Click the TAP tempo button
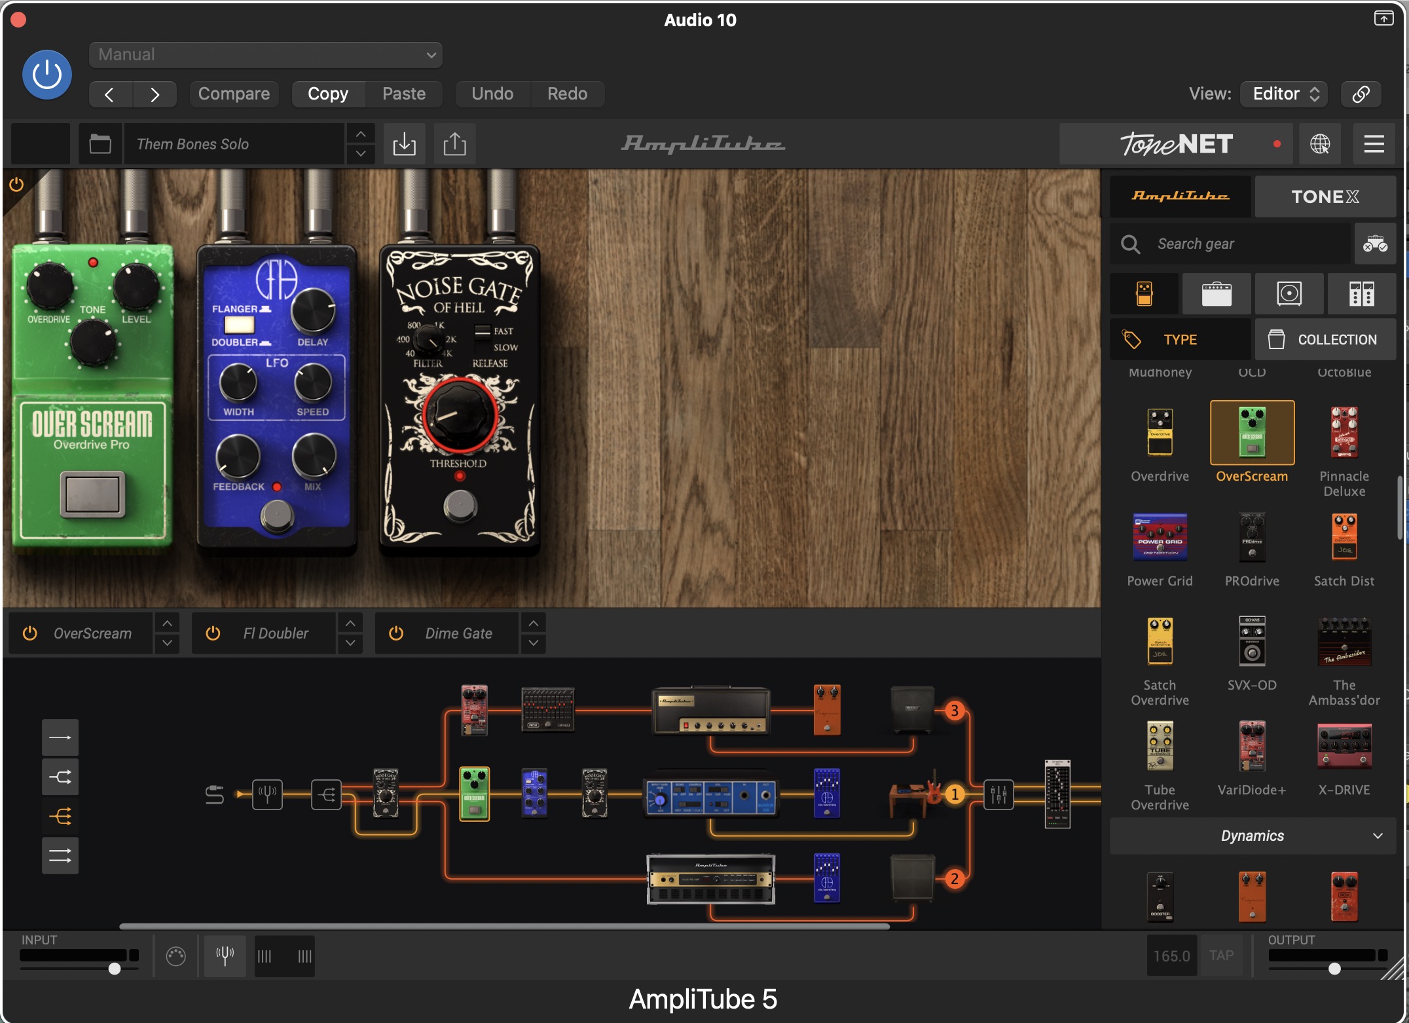 coord(1221,956)
